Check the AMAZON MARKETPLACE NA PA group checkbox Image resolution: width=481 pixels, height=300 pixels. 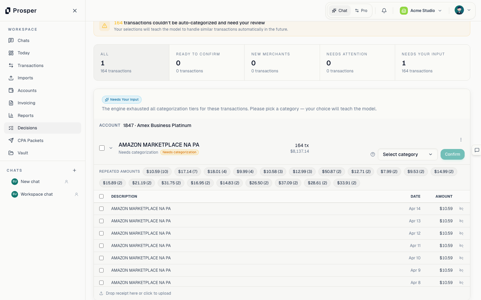click(x=102, y=148)
